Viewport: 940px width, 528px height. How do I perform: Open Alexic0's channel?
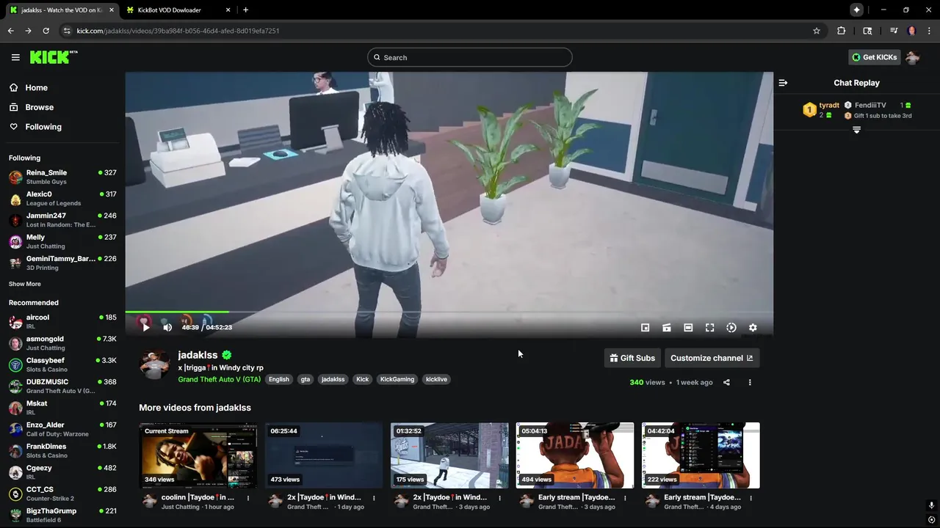(62, 198)
